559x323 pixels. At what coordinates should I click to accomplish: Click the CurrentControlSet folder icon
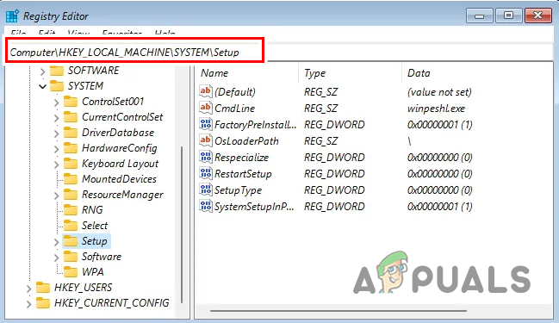coord(71,117)
